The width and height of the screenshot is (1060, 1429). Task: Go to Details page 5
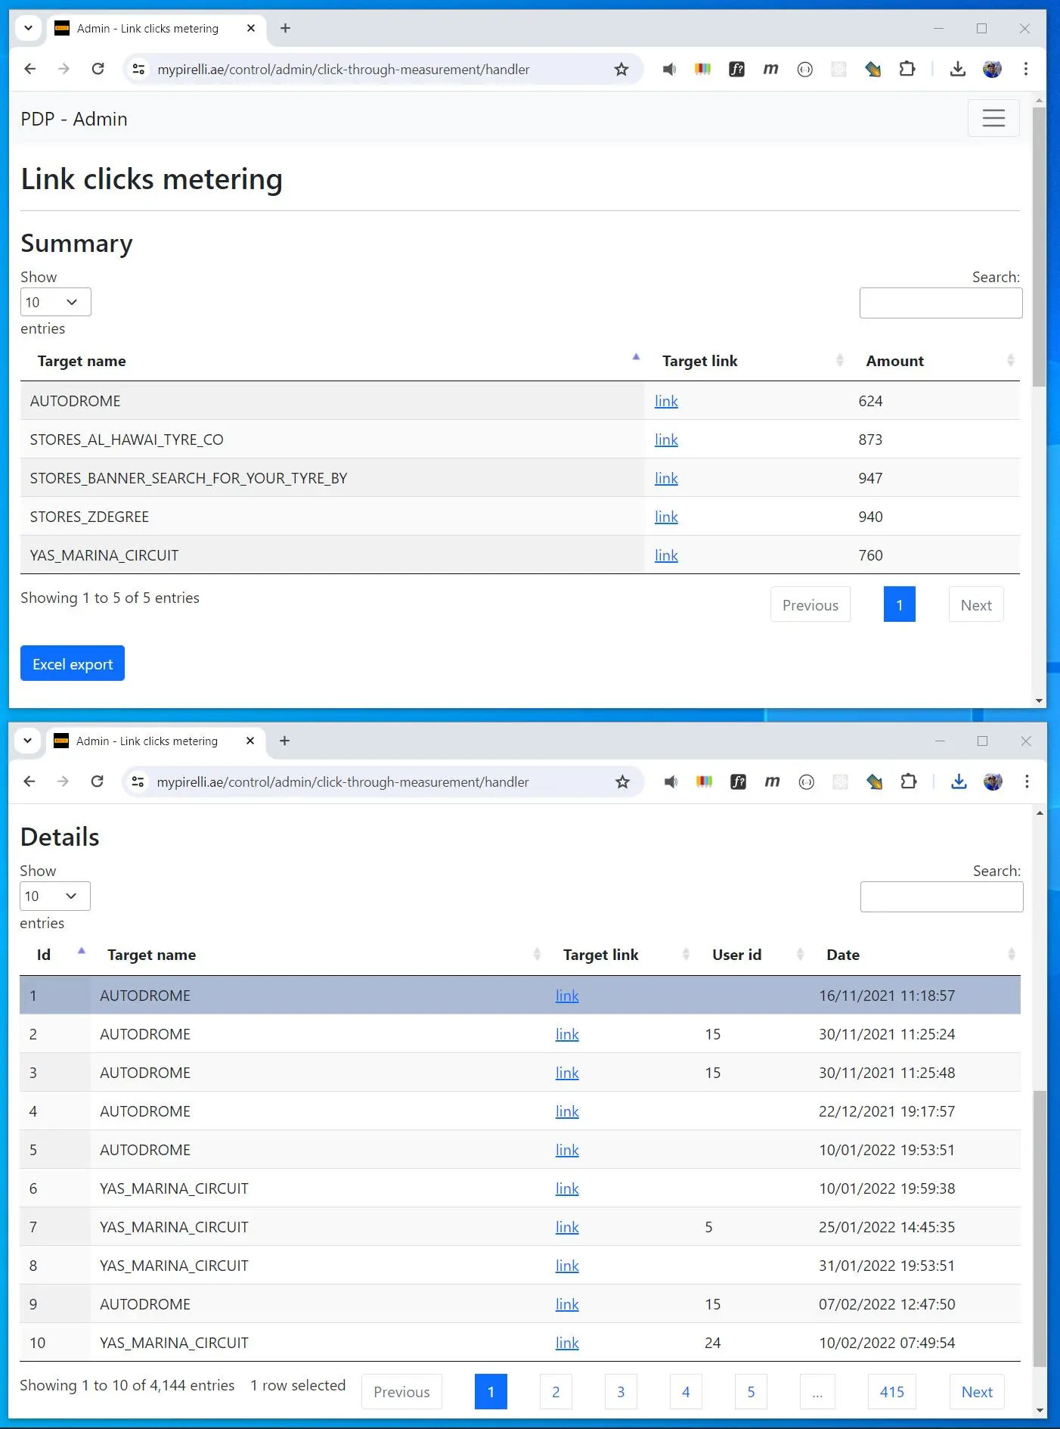click(751, 1392)
